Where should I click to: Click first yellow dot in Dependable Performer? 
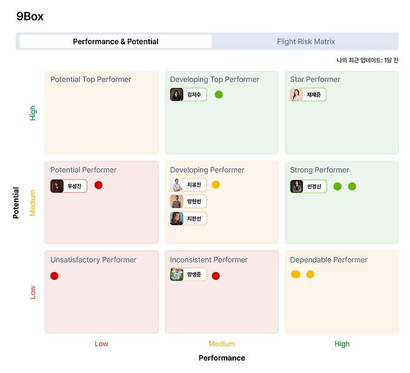[295, 274]
